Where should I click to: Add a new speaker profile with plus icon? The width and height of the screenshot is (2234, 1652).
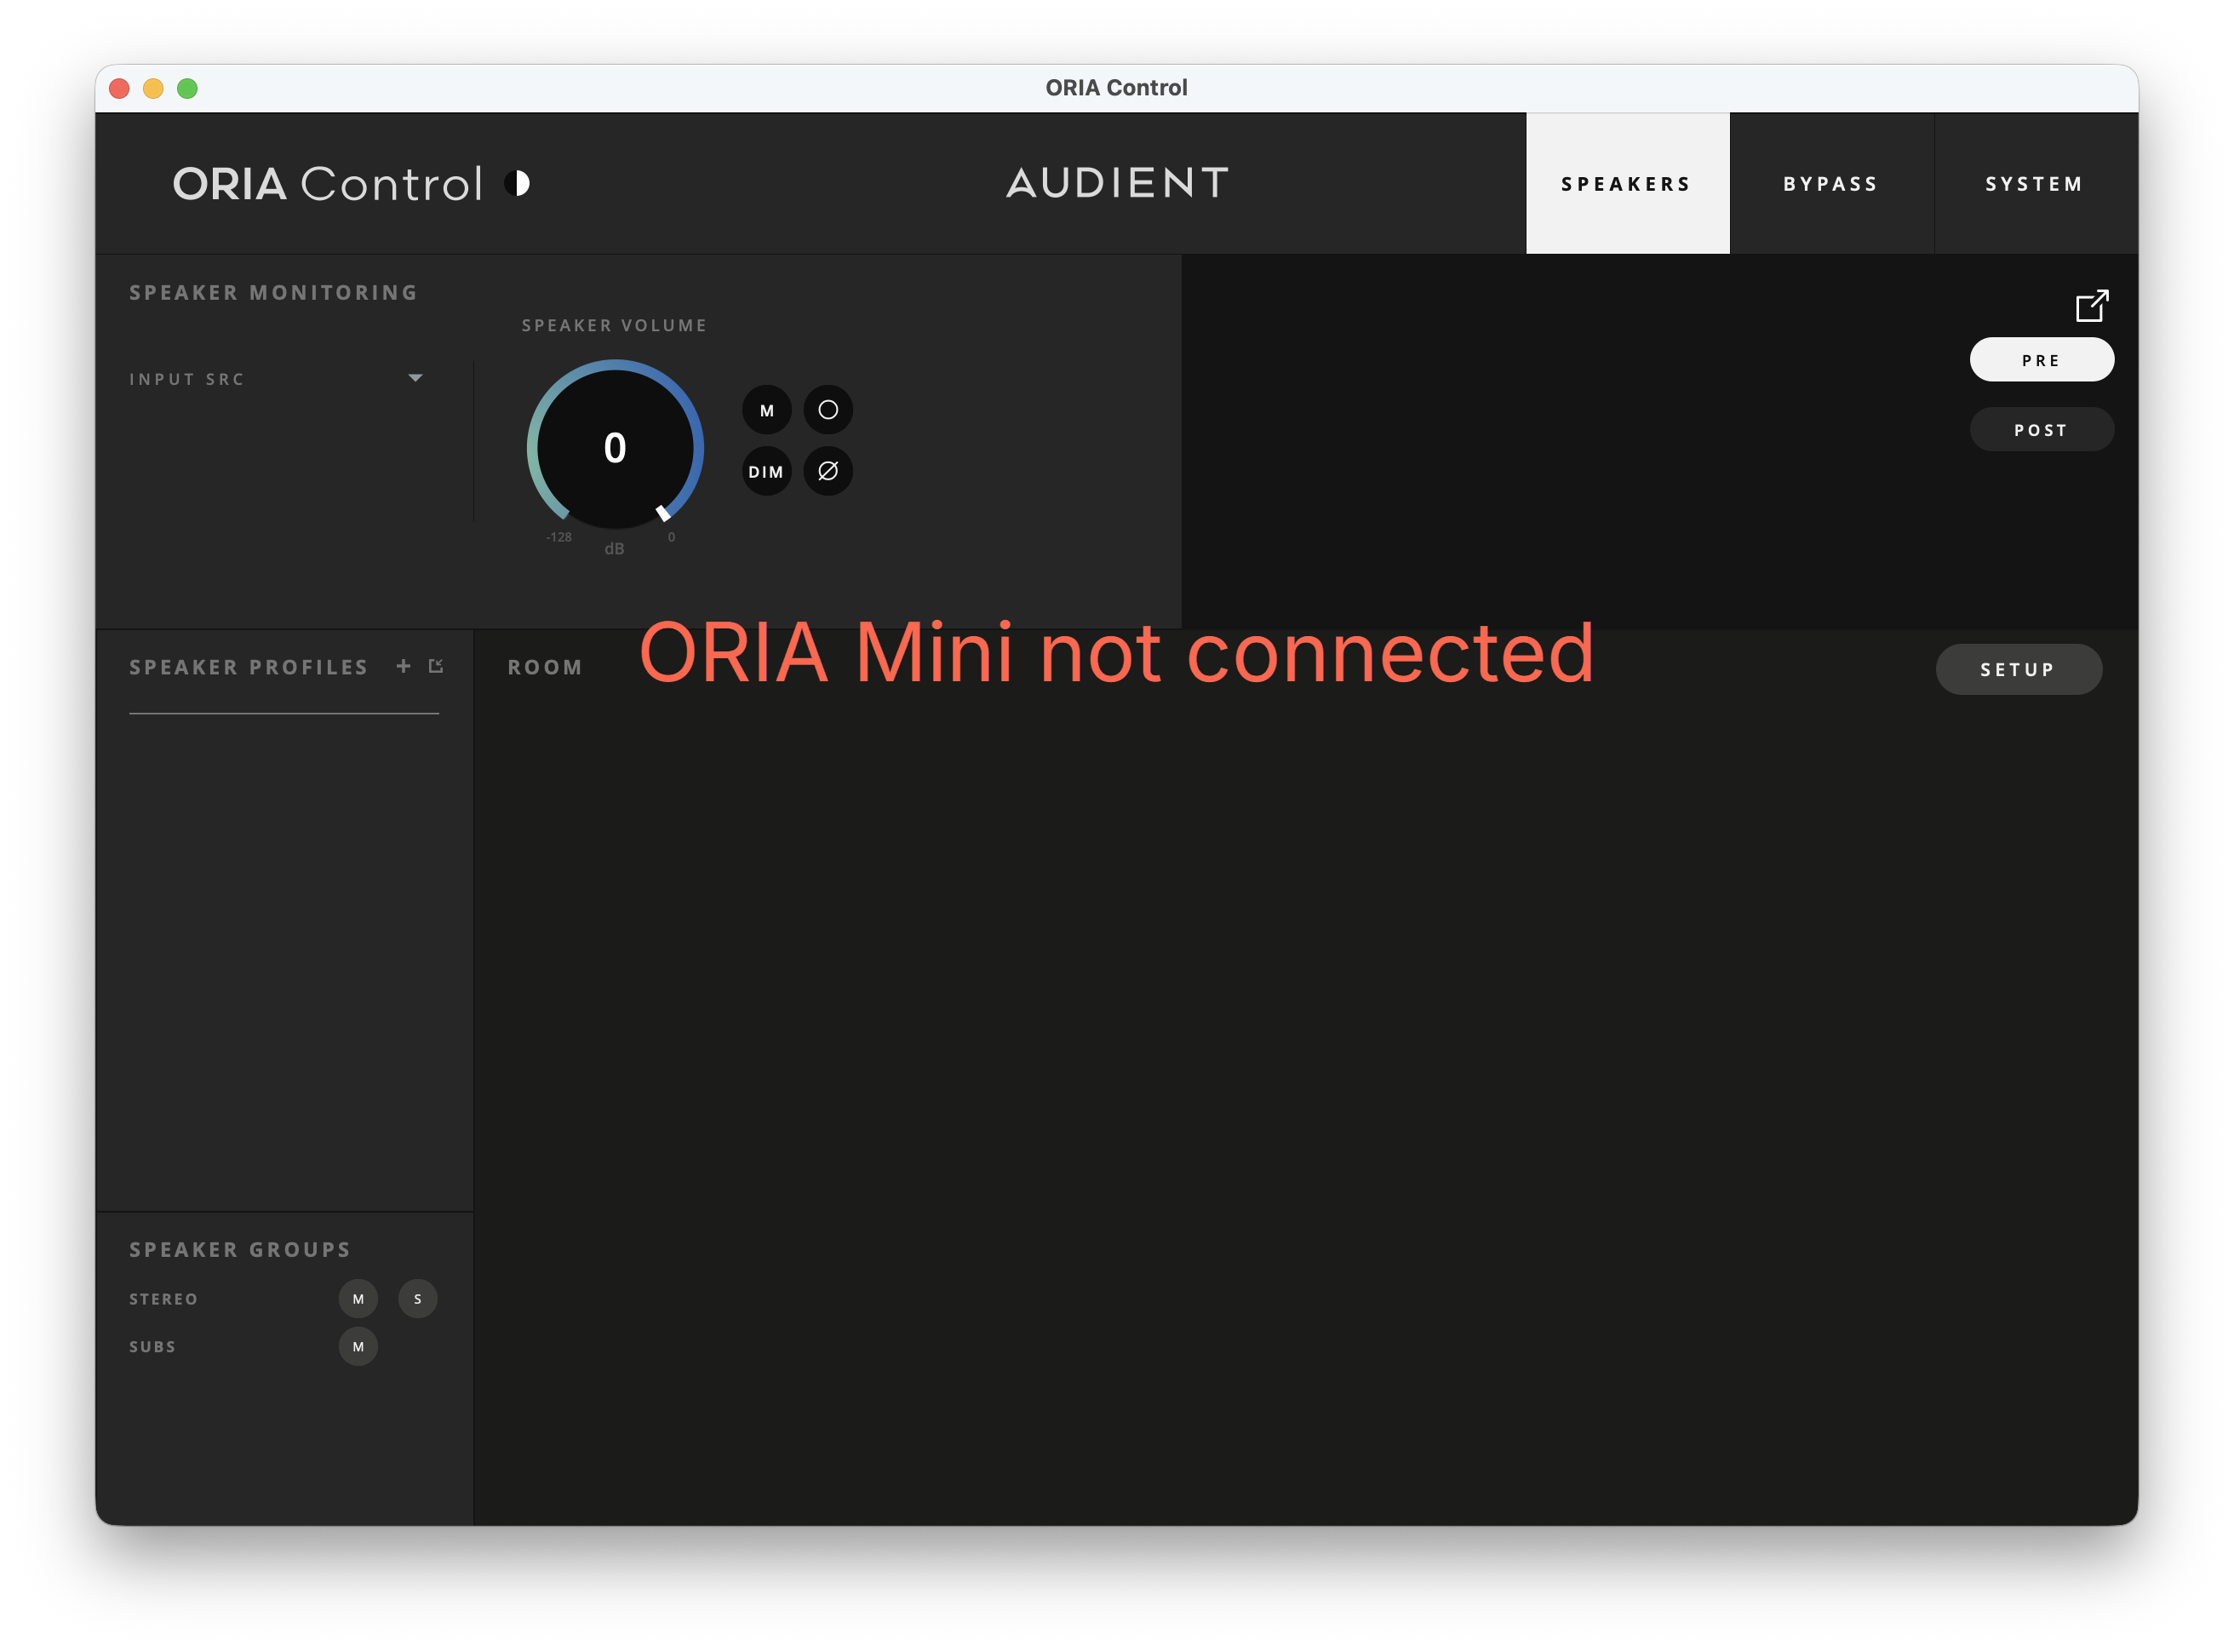point(403,666)
